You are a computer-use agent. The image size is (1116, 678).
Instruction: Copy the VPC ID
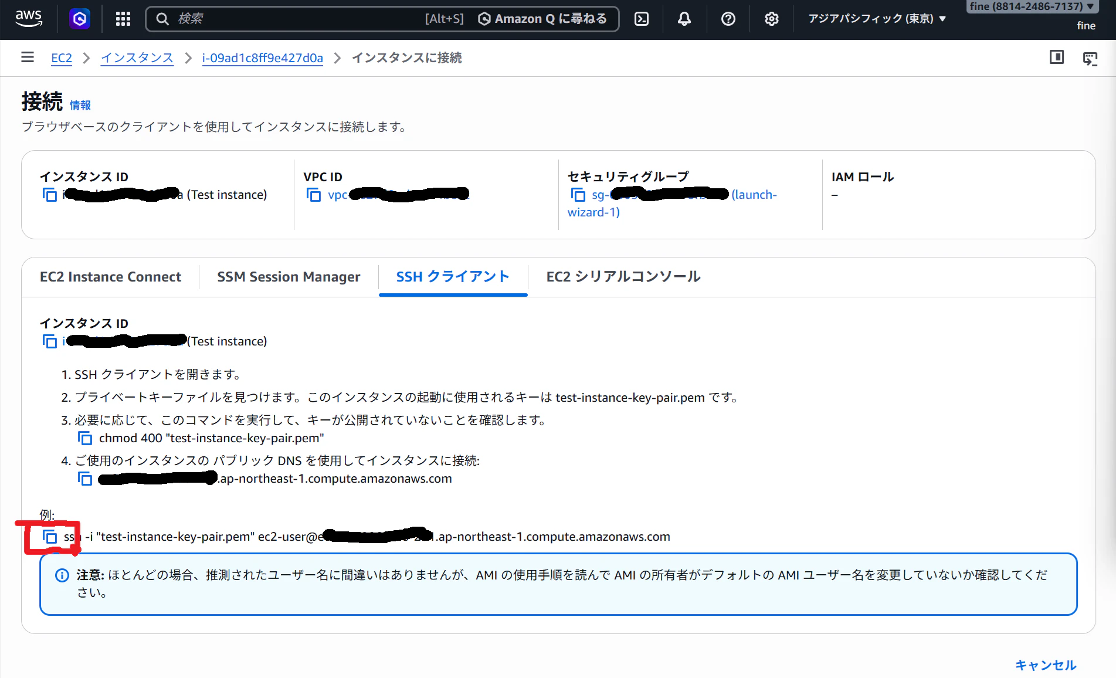[314, 195]
